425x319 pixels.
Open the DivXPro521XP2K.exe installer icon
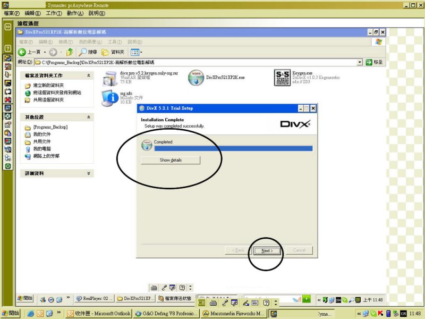click(x=197, y=78)
